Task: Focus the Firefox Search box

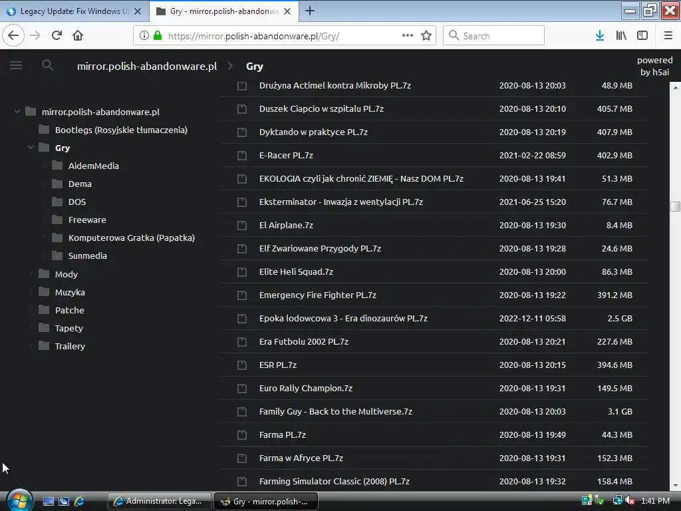Action: 493,36
